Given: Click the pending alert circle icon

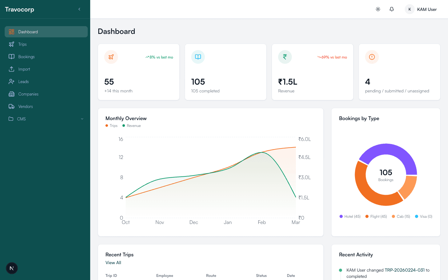Looking at the screenshot, I should [372, 57].
